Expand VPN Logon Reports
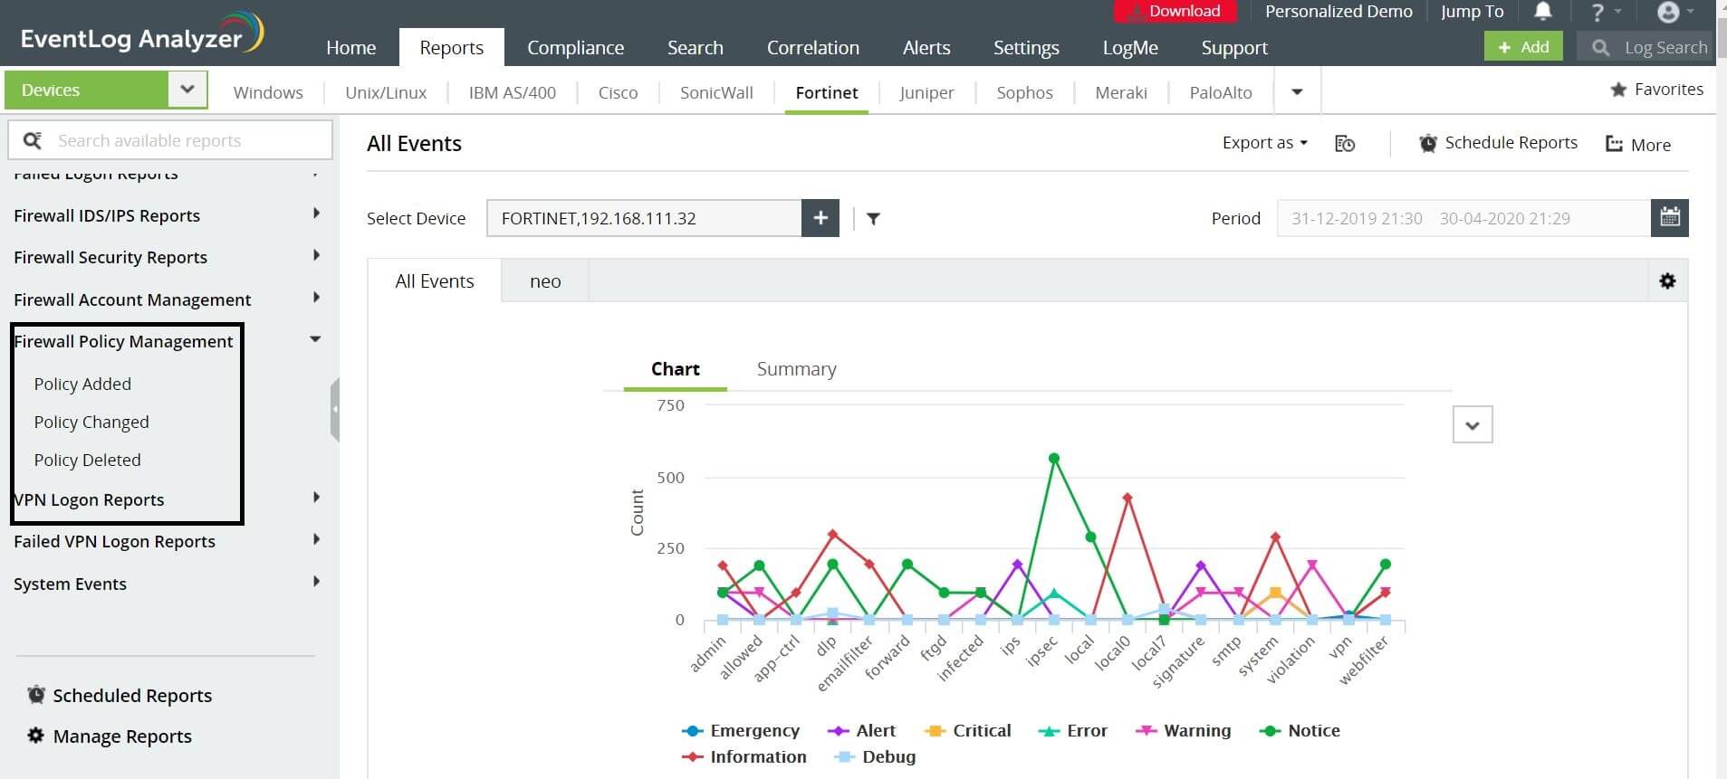This screenshot has height=779, width=1727. pyautogui.click(x=316, y=498)
